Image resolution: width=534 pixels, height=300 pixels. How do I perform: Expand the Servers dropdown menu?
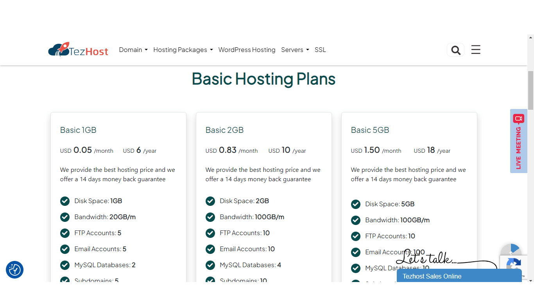[x=295, y=50]
